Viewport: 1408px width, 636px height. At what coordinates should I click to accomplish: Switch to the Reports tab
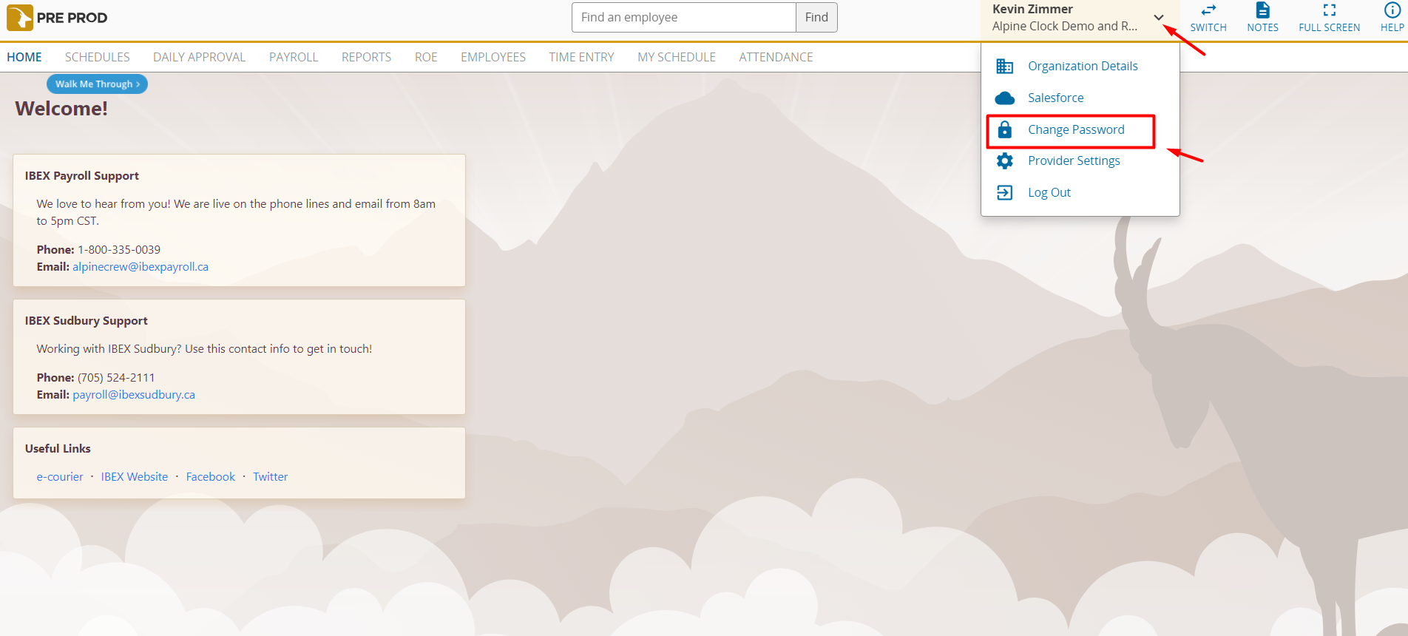(x=367, y=57)
